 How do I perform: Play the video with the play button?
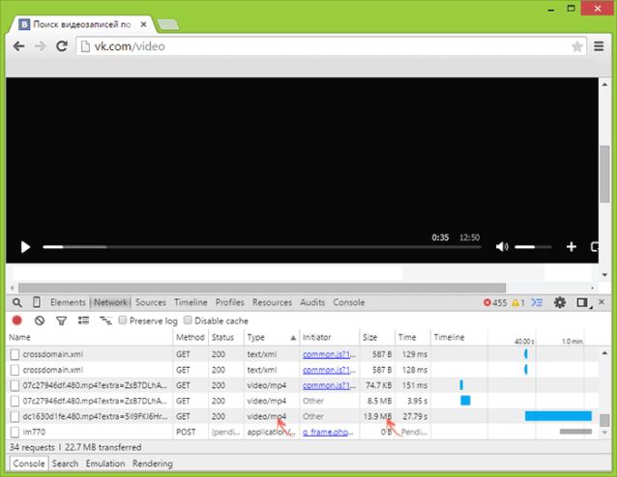(x=25, y=247)
